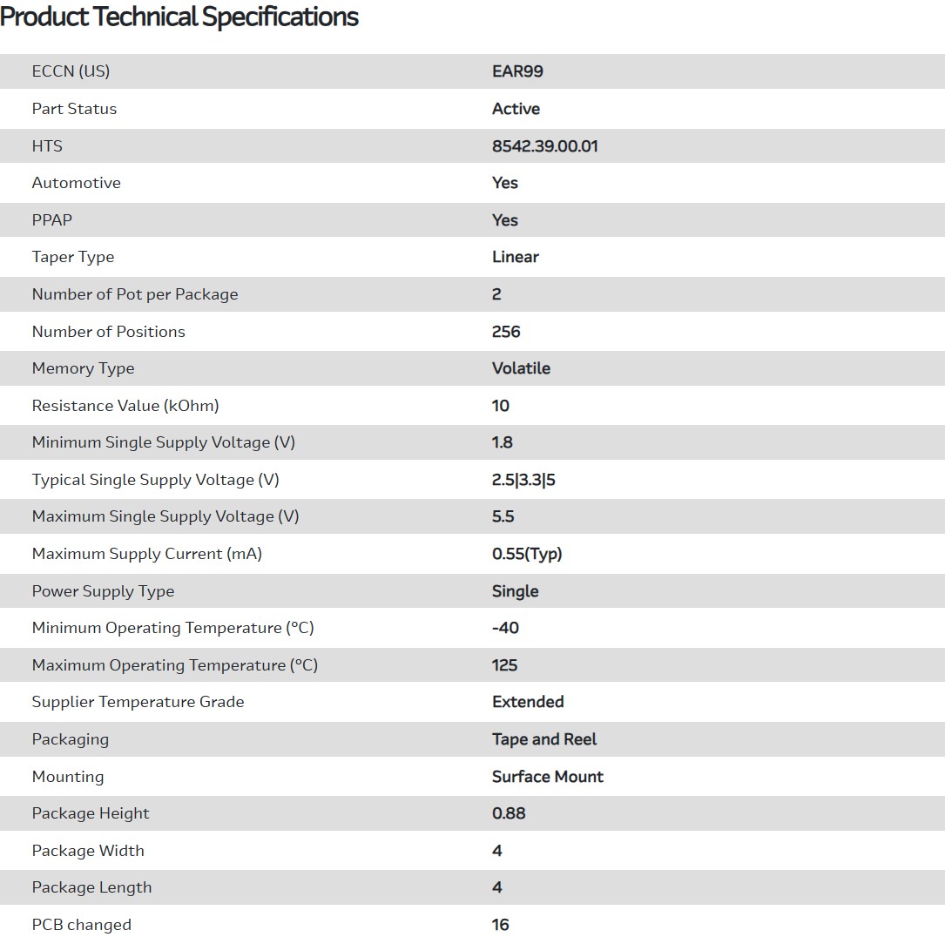Select the 256 positions value
945x937 pixels.
[x=505, y=332]
